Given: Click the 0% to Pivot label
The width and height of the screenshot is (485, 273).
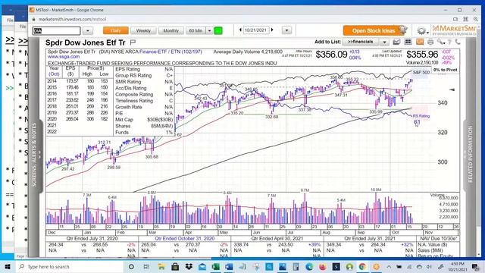Looking at the screenshot, I should point(445,70).
